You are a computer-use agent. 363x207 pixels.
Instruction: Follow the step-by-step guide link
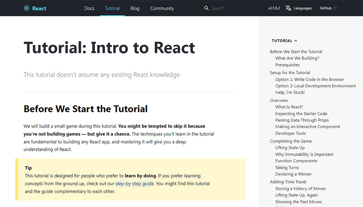[135, 184]
